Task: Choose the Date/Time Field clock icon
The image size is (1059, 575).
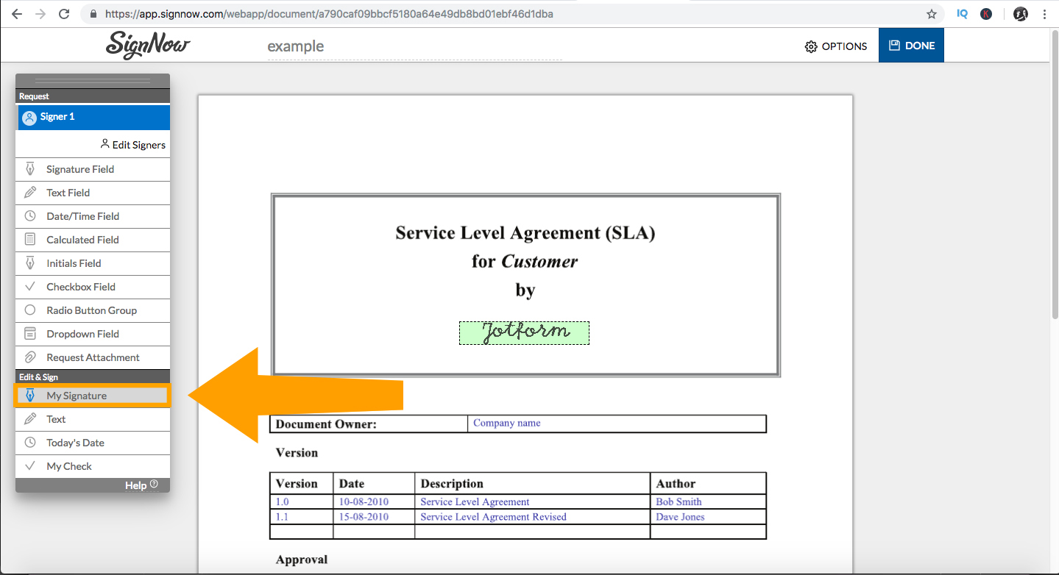Action: click(x=30, y=216)
